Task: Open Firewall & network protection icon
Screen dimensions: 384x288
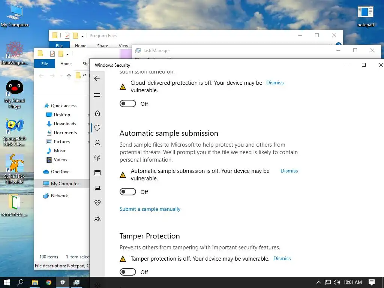Action: click(x=97, y=158)
